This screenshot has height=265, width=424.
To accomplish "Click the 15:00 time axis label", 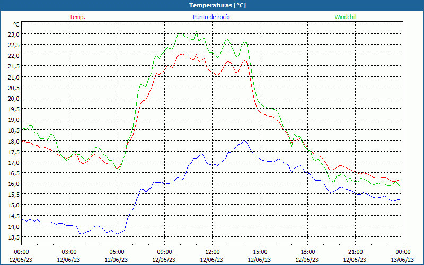I will click(x=260, y=252).
